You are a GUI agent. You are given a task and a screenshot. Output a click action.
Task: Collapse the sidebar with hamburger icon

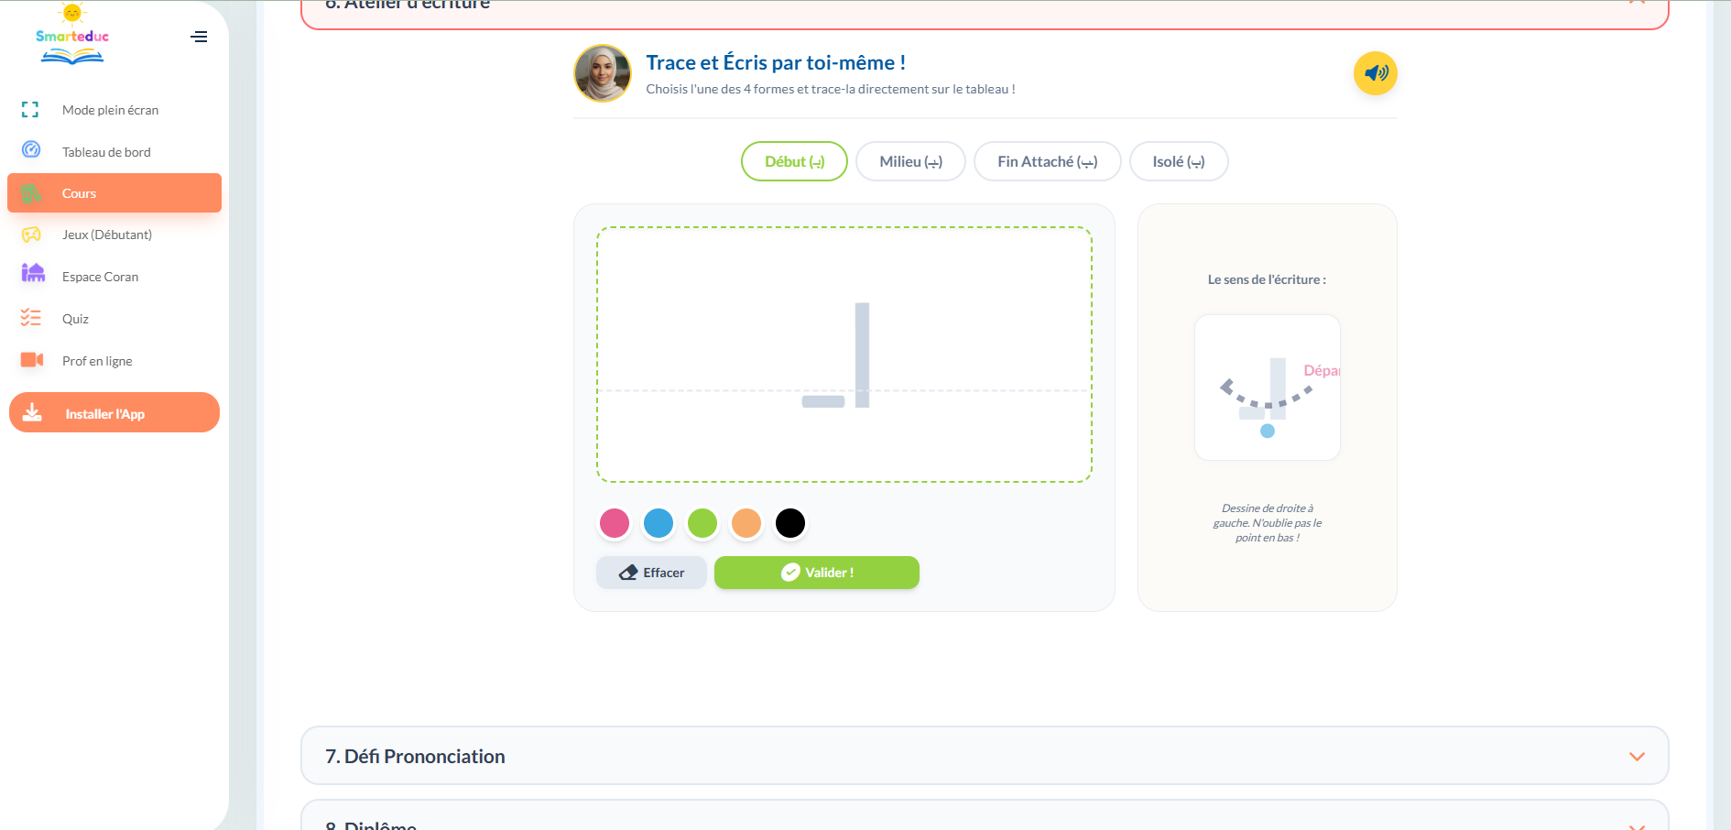(199, 37)
